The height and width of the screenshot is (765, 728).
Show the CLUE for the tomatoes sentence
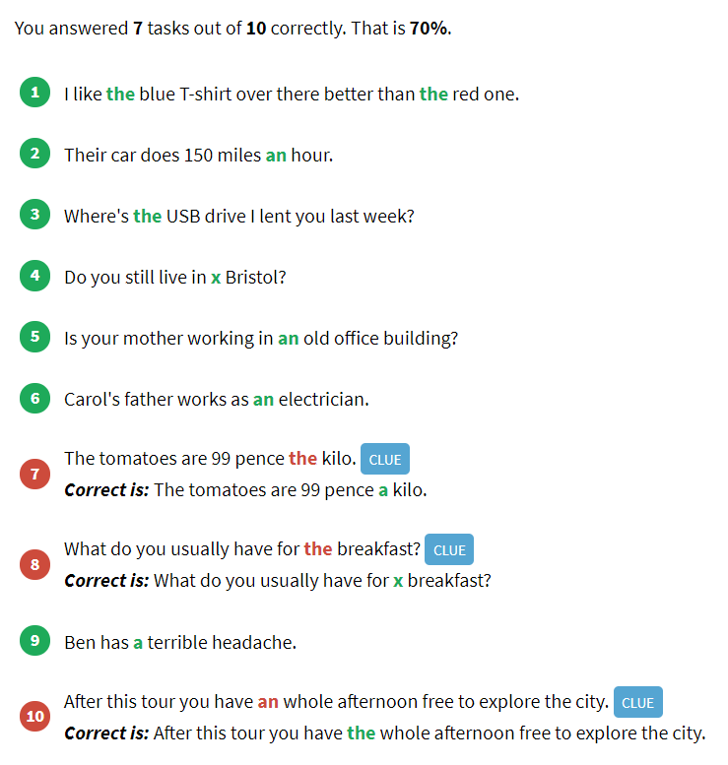384,460
